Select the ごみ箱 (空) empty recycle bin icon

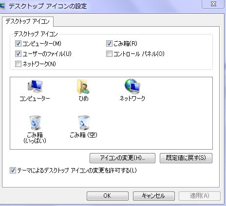point(84,122)
